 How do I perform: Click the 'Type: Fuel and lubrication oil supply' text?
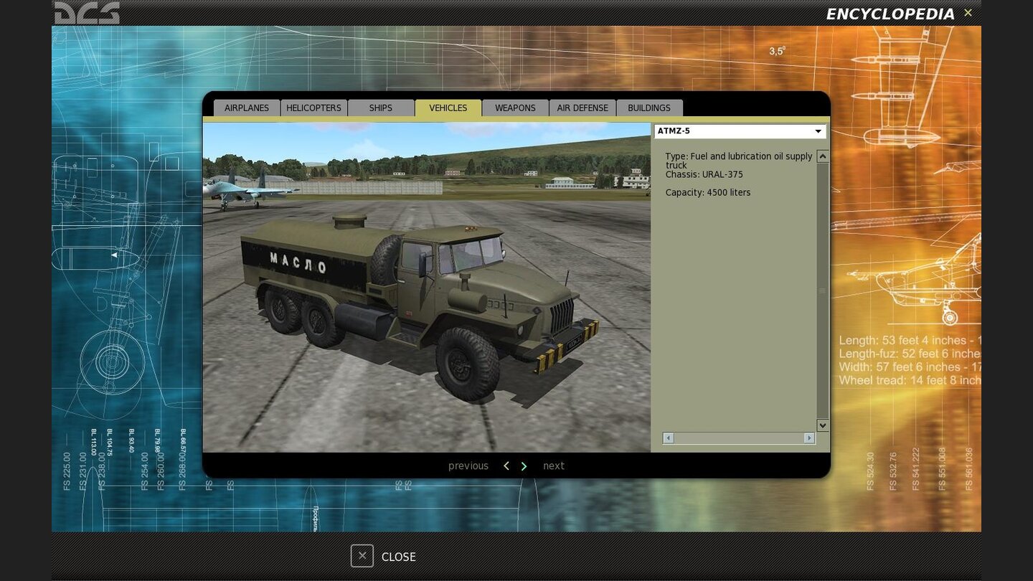coord(739,156)
